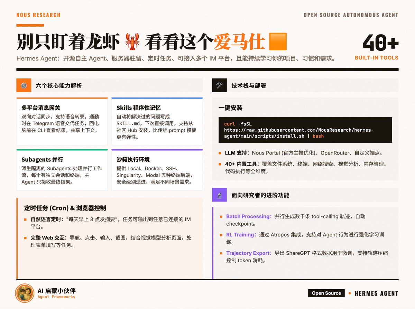This screenshot has width=415, height=309.
Task: Click the Agent Frameworks footer subtitle
Action: click(x=56, y=297)
